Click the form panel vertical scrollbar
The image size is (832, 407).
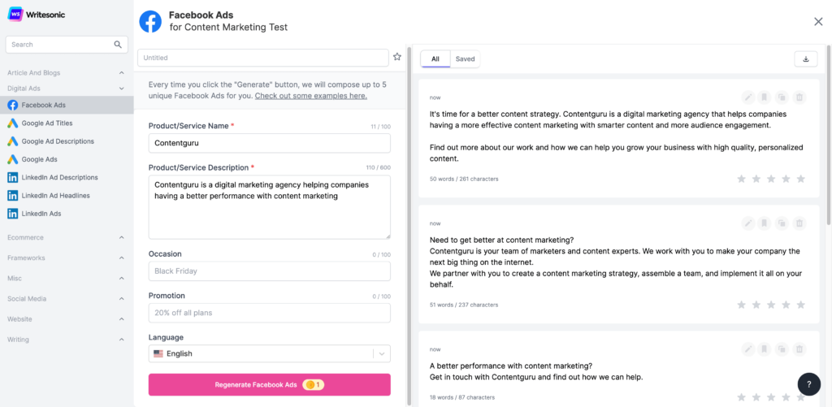coord(409,226)
